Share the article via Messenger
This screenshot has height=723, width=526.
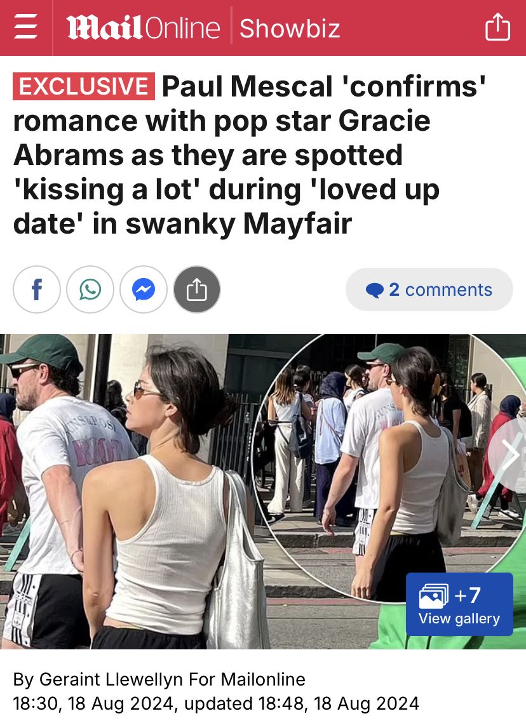tap(144, 289)
